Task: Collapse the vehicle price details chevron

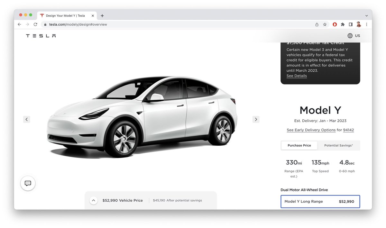Action: [93, 200]
